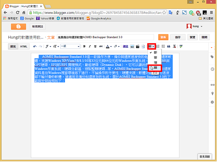Select the justify option in the menu
Viewport: 218px width, 162px height.
(x=155, y=68)
